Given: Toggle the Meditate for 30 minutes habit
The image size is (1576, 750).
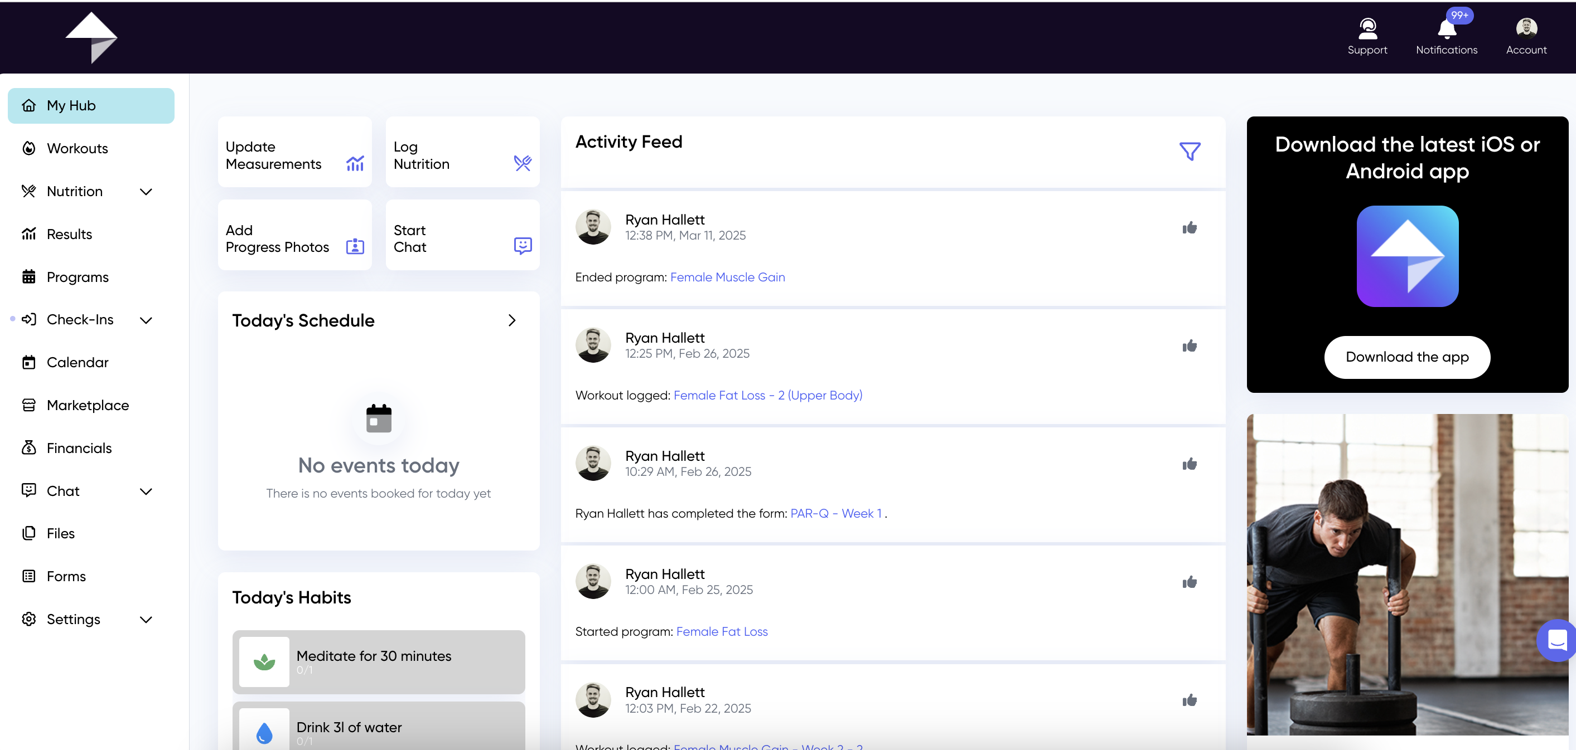Looking at the screenshot, I should 378,662.
